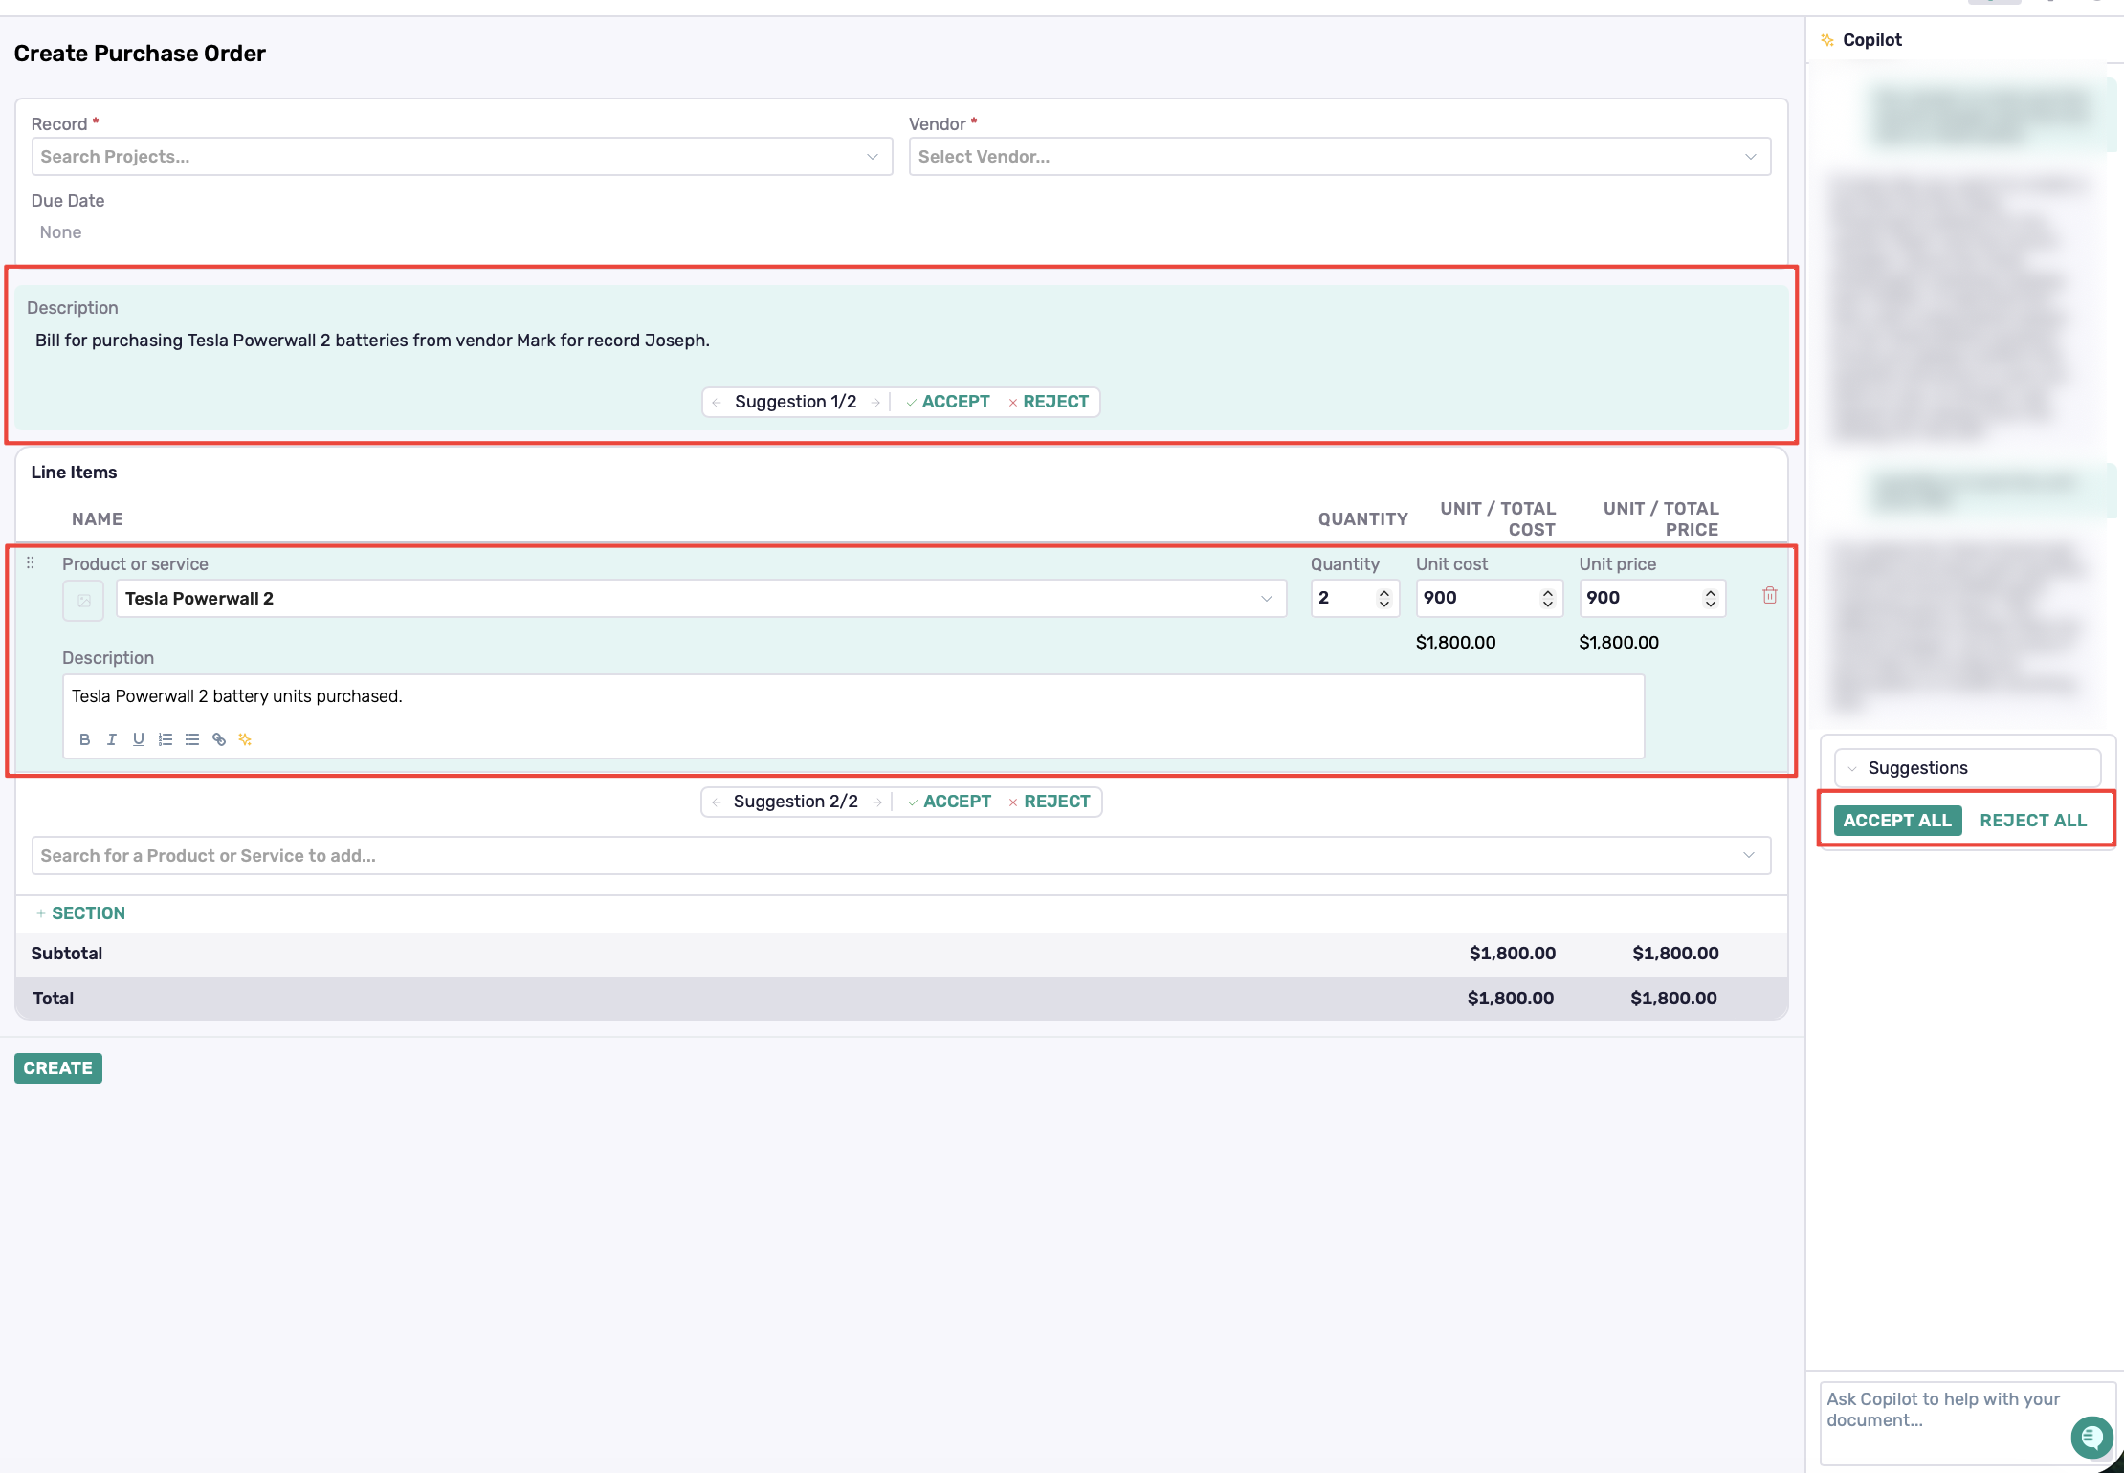Toggle underline formatting in line item description

tap(138, 739)
